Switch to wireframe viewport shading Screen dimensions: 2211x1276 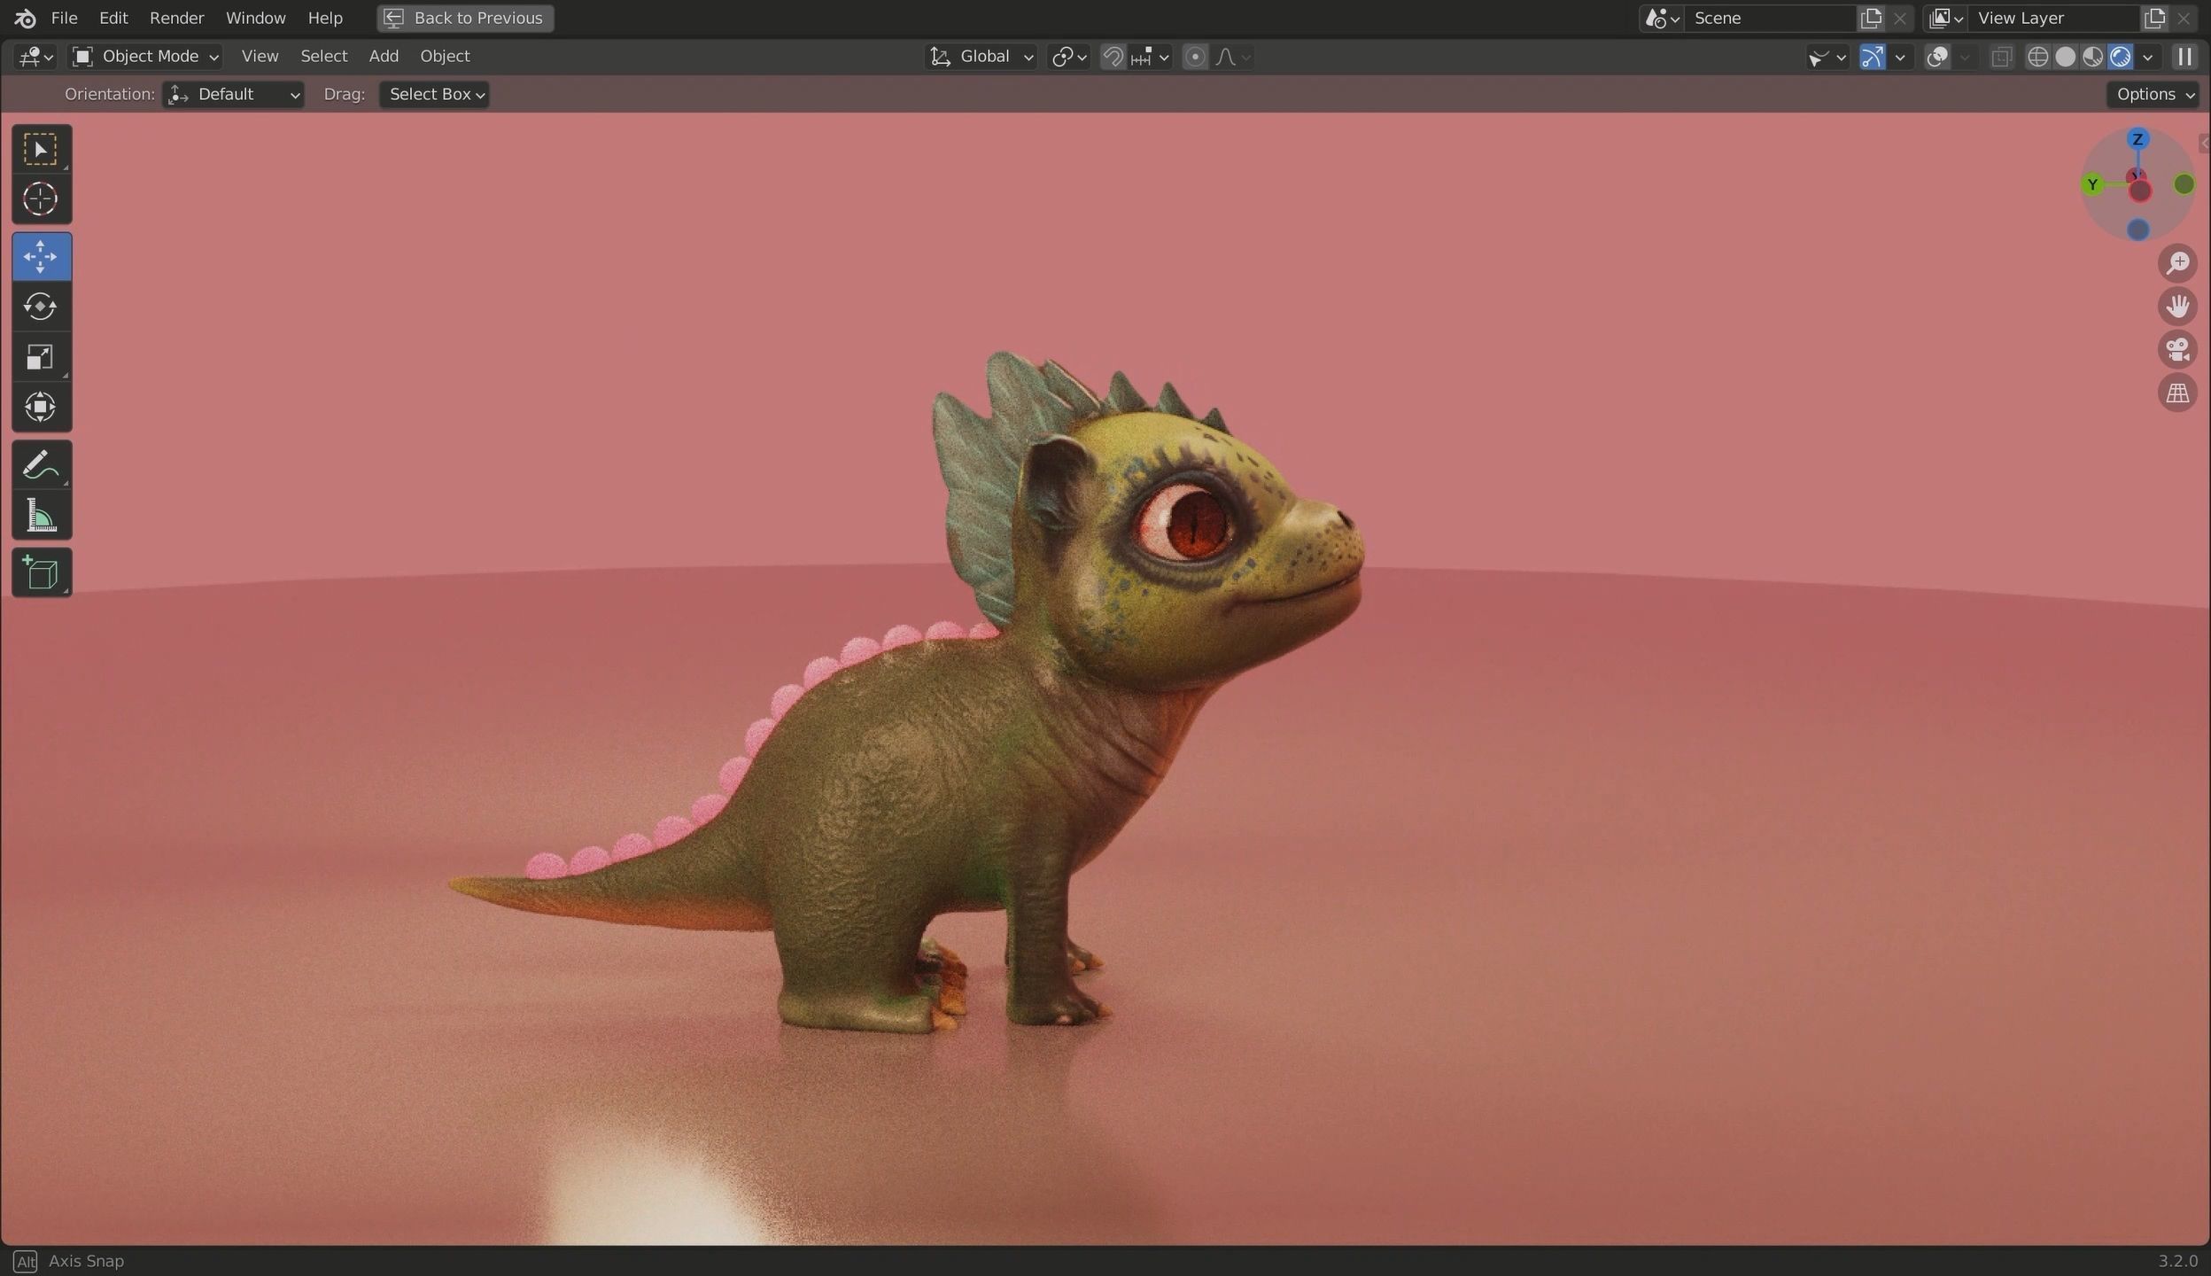click(2037, 57)
